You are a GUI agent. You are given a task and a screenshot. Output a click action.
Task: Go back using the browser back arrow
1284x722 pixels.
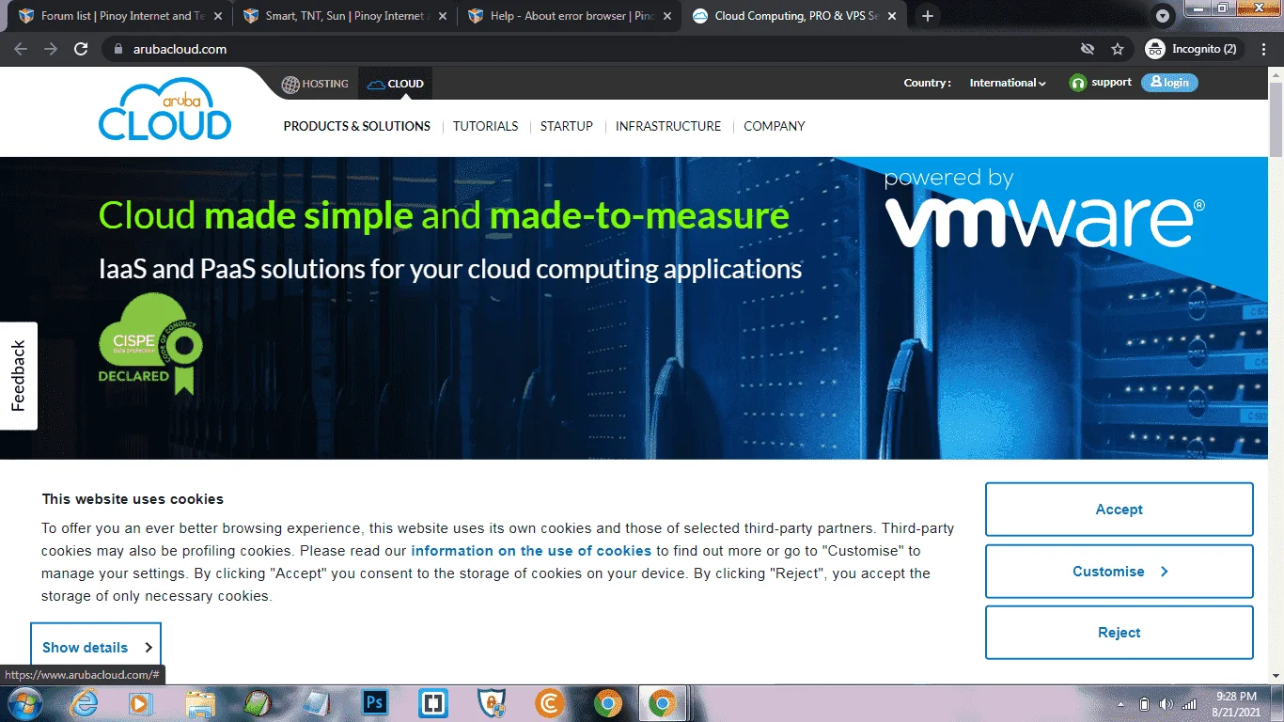tap(21, 49)
